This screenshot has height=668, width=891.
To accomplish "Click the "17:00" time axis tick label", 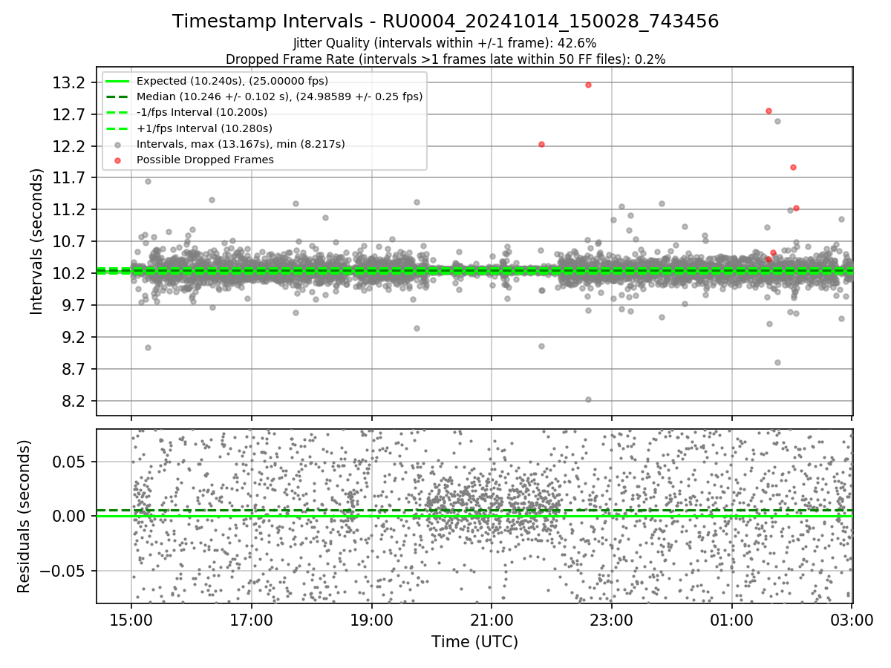I will click(252, 619).
